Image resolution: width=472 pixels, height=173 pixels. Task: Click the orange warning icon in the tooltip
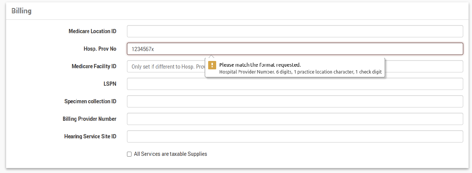pyautogui.click(x=212, y=65)
